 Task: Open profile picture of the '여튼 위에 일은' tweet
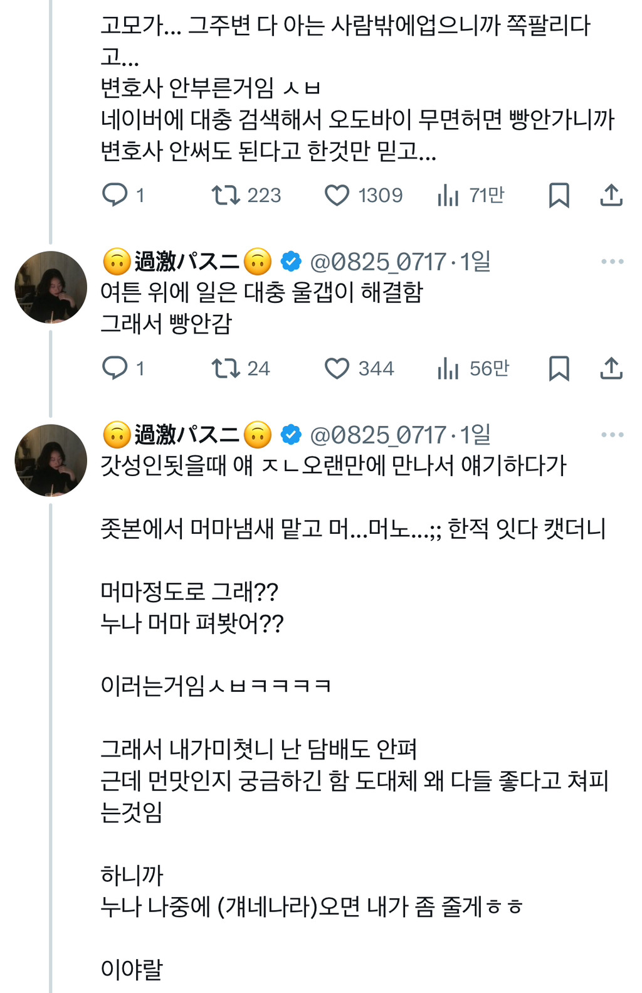[x=51, y=287]
